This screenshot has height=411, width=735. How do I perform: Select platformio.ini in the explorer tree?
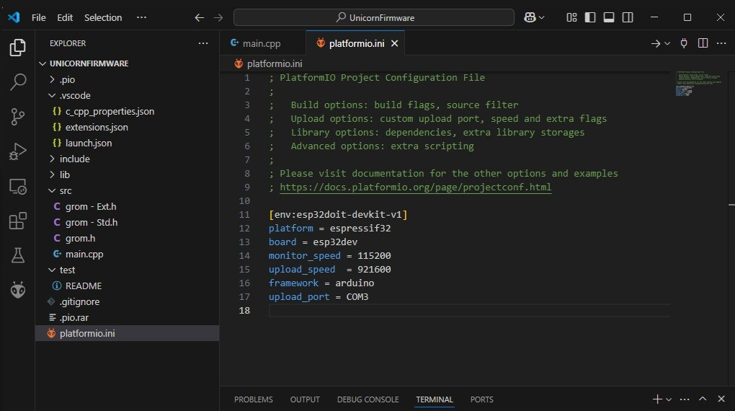point(127,334)
